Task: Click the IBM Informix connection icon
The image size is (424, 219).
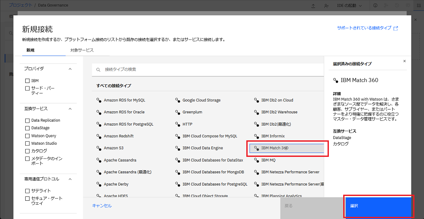Action: click(256, 136)
